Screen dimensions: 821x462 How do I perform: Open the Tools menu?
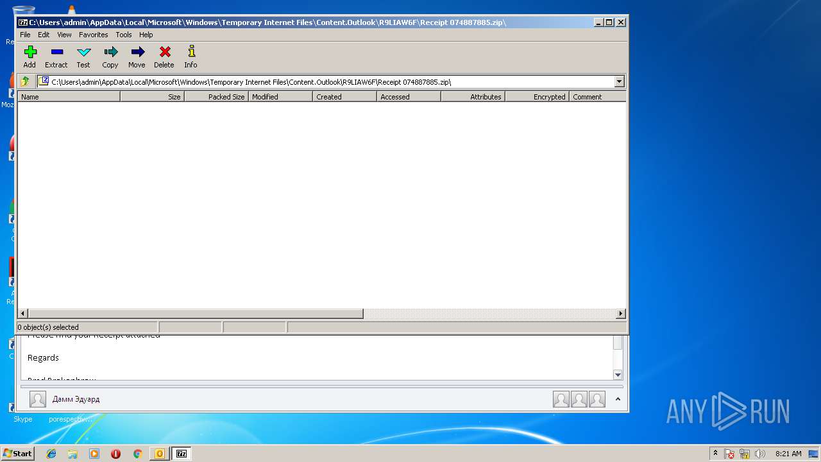[124, 35]
